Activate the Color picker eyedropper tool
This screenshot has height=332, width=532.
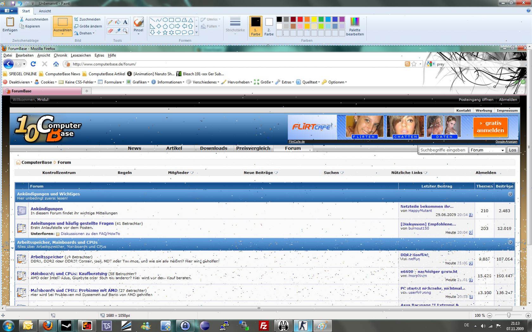coord(118,31)
